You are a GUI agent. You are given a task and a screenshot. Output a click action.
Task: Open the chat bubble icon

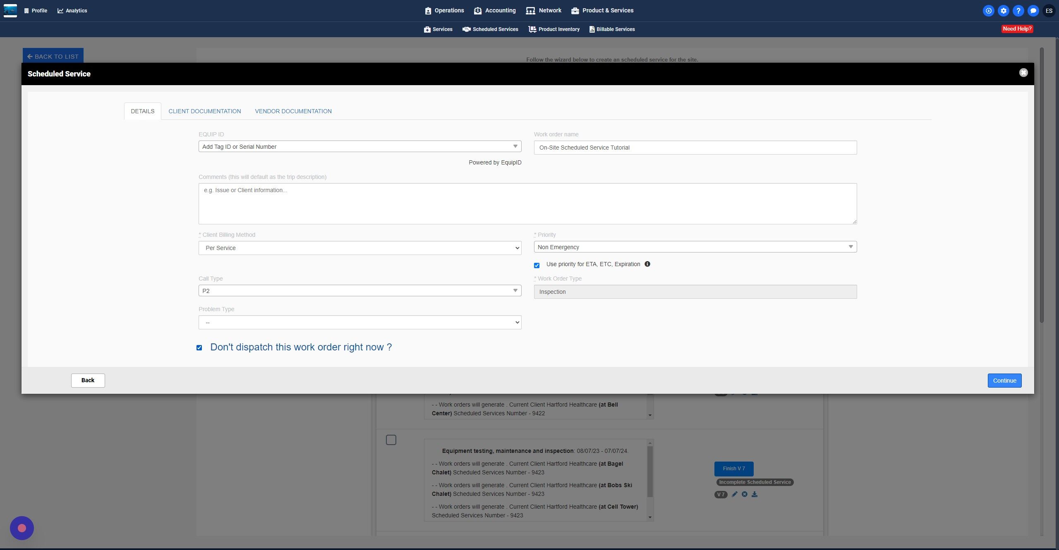click(x=1033, y=11)
